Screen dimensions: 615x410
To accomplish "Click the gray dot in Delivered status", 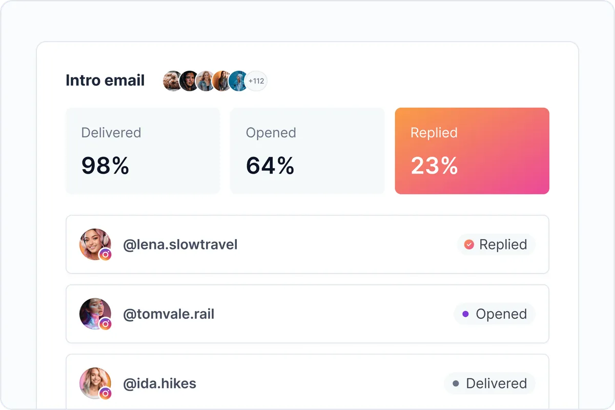I will click(x=456, y=383).
